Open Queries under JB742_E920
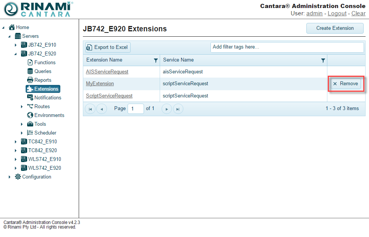 pos(42,71)
